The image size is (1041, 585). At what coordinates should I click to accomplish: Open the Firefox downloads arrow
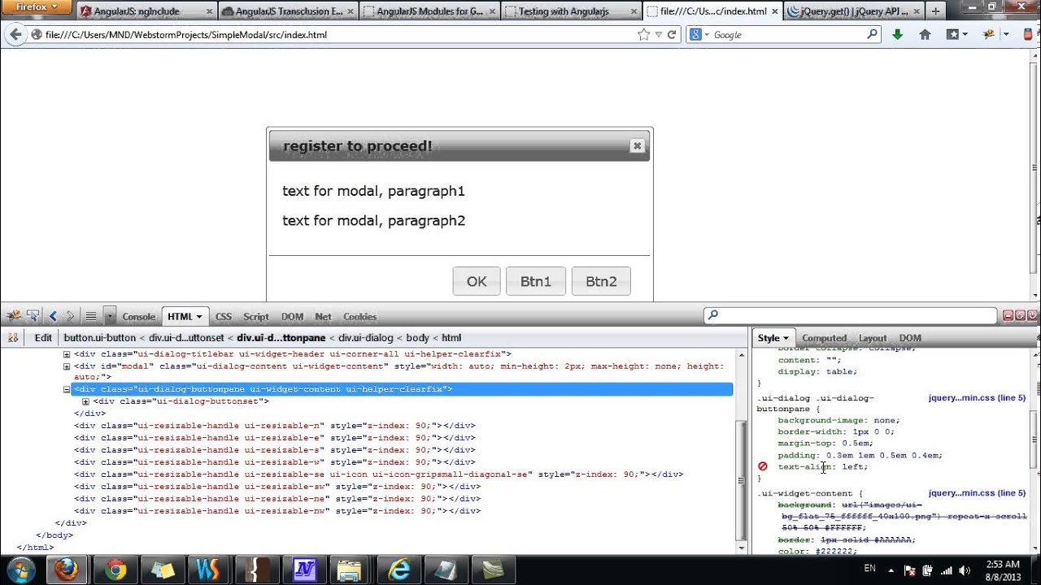point(898,34)
